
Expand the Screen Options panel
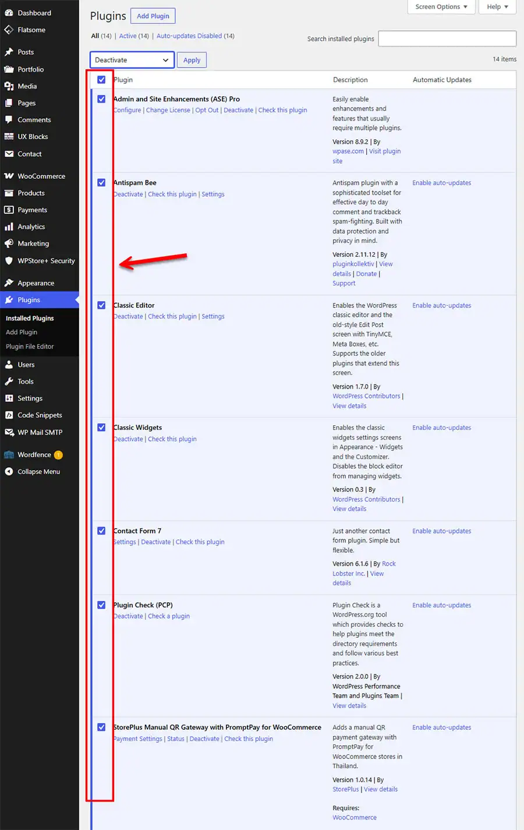(441, 7)
